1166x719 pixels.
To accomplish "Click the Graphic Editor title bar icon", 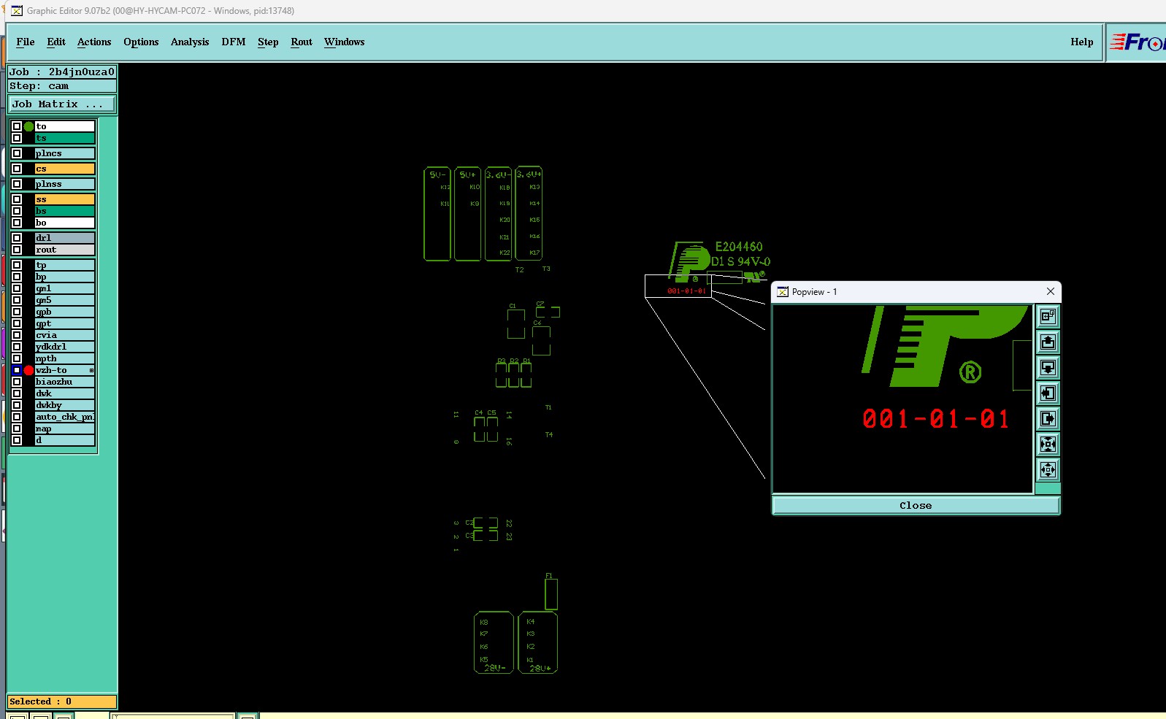I will coord(17,11).
